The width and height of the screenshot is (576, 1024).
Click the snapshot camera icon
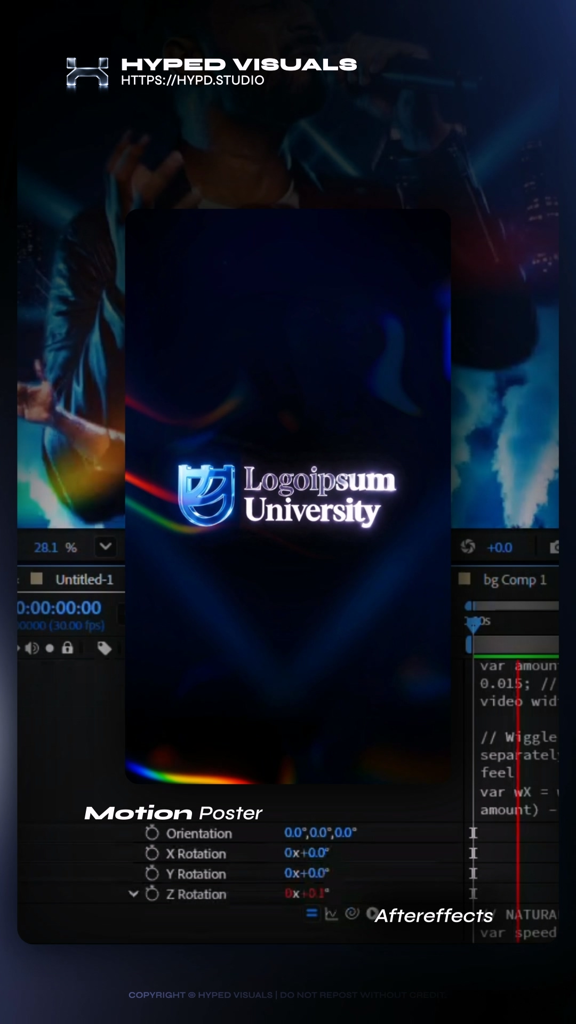pyautogui.click(x=555, y=547)
